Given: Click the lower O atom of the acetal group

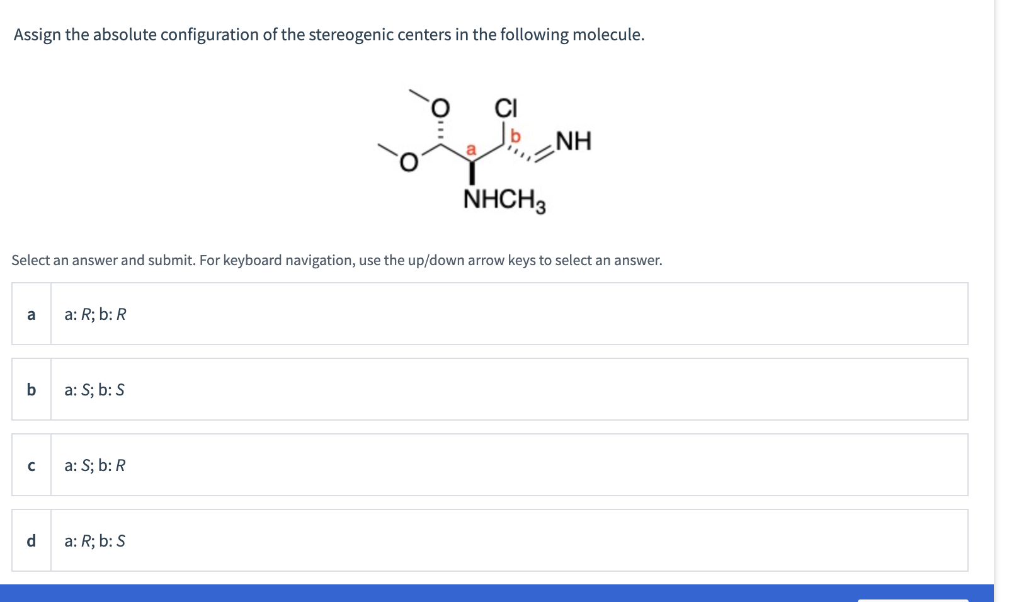Looking at the screenshot, I should point(407,161).
